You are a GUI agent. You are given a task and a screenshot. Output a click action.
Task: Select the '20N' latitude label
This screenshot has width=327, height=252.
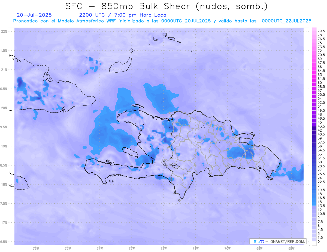4,108
